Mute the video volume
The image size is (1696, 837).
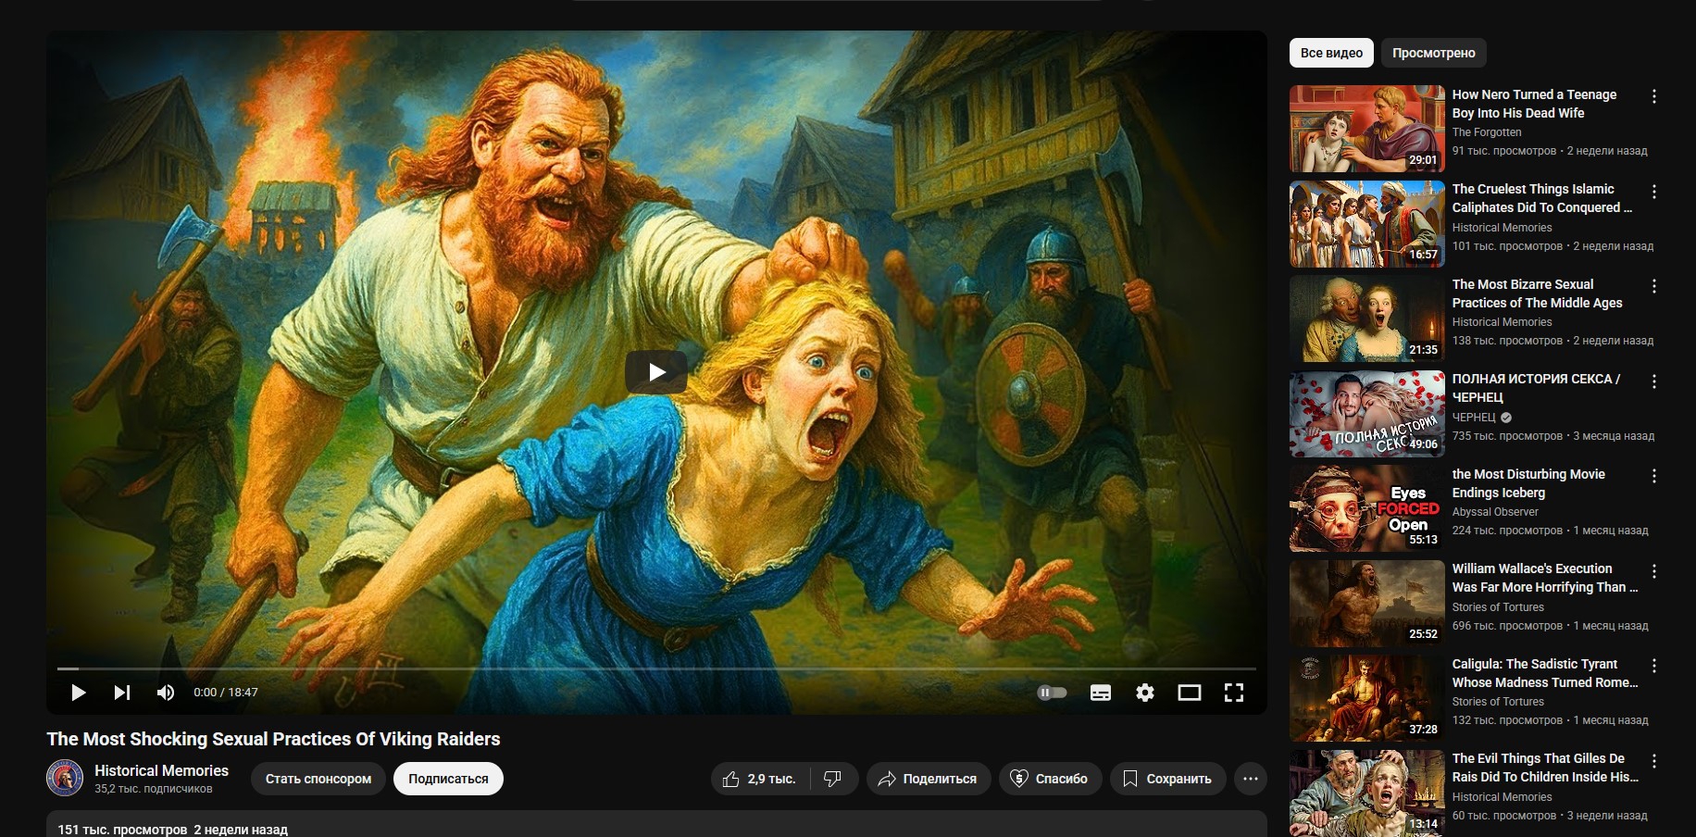point(166,693)
